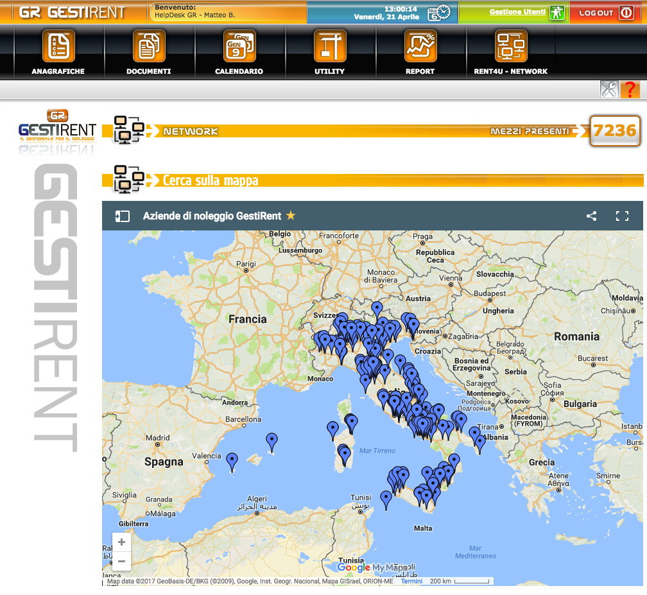647x595 pixels.
Task: Click the Francia label on map
Action: (x=248, y=319)
